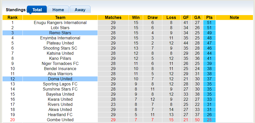This screenshot has width=255, height=123.
Task: Click Gombe United in last place
Action: point(60,120)
